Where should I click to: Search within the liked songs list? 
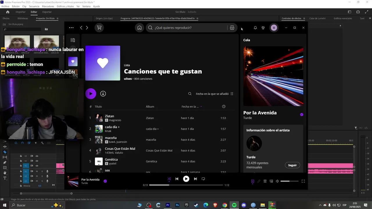[190, 94]
